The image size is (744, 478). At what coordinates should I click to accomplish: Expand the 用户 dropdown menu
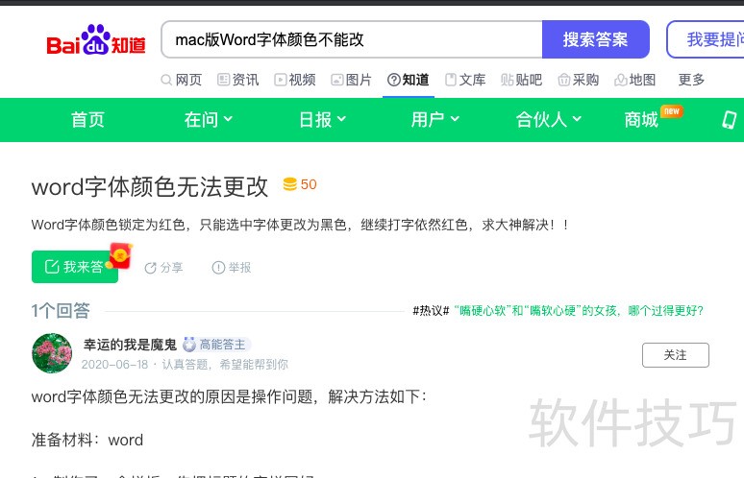[435, 119]
